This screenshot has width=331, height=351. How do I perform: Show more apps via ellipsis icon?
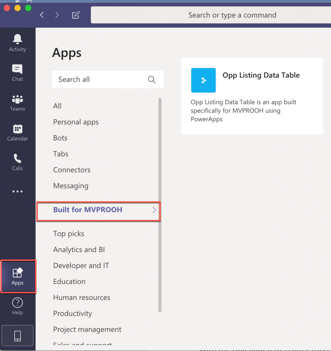(x=17, y=191)
